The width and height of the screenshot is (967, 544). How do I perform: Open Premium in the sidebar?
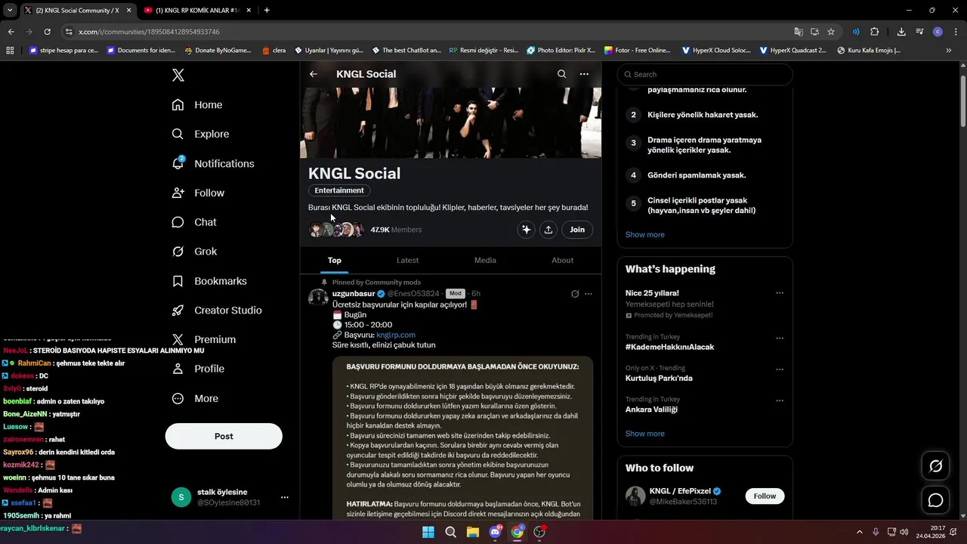point(204,340)
